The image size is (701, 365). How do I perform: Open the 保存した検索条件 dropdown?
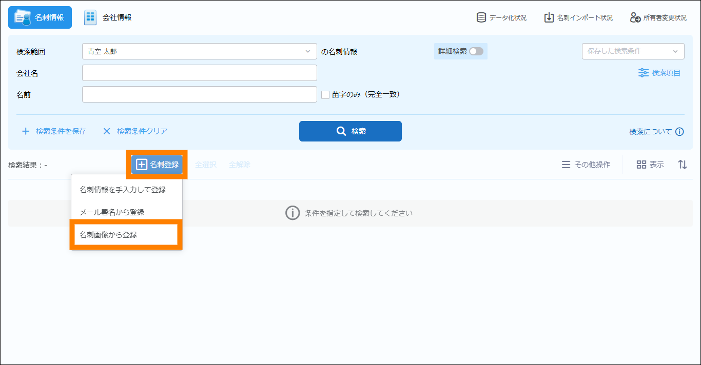click(633, 51)
